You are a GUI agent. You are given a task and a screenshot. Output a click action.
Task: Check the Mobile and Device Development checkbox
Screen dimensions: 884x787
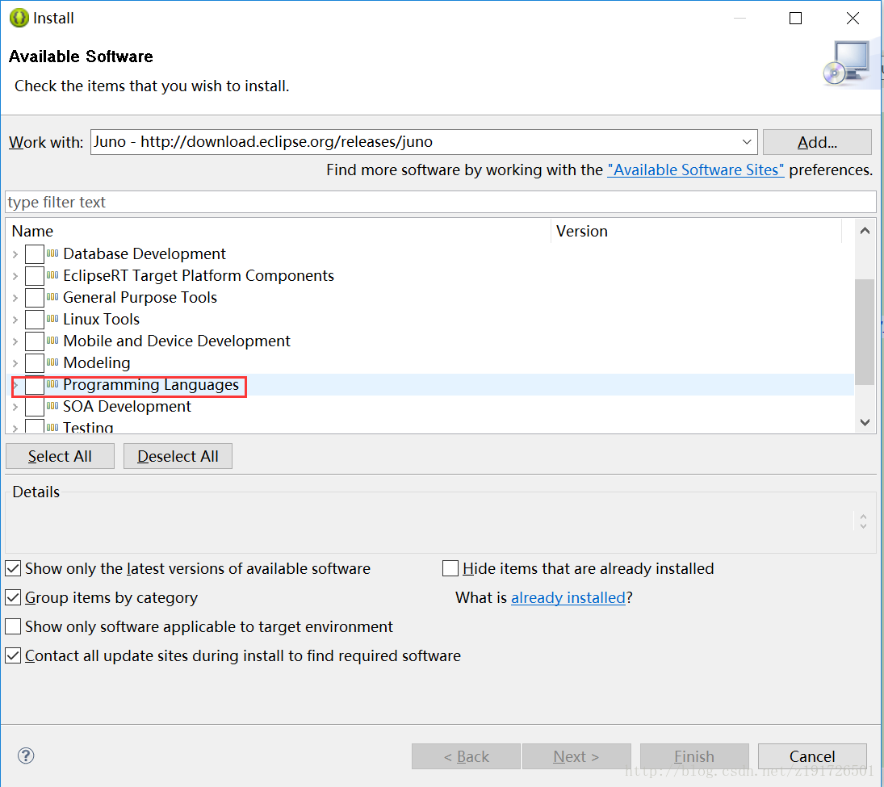[x=35, y=341]
